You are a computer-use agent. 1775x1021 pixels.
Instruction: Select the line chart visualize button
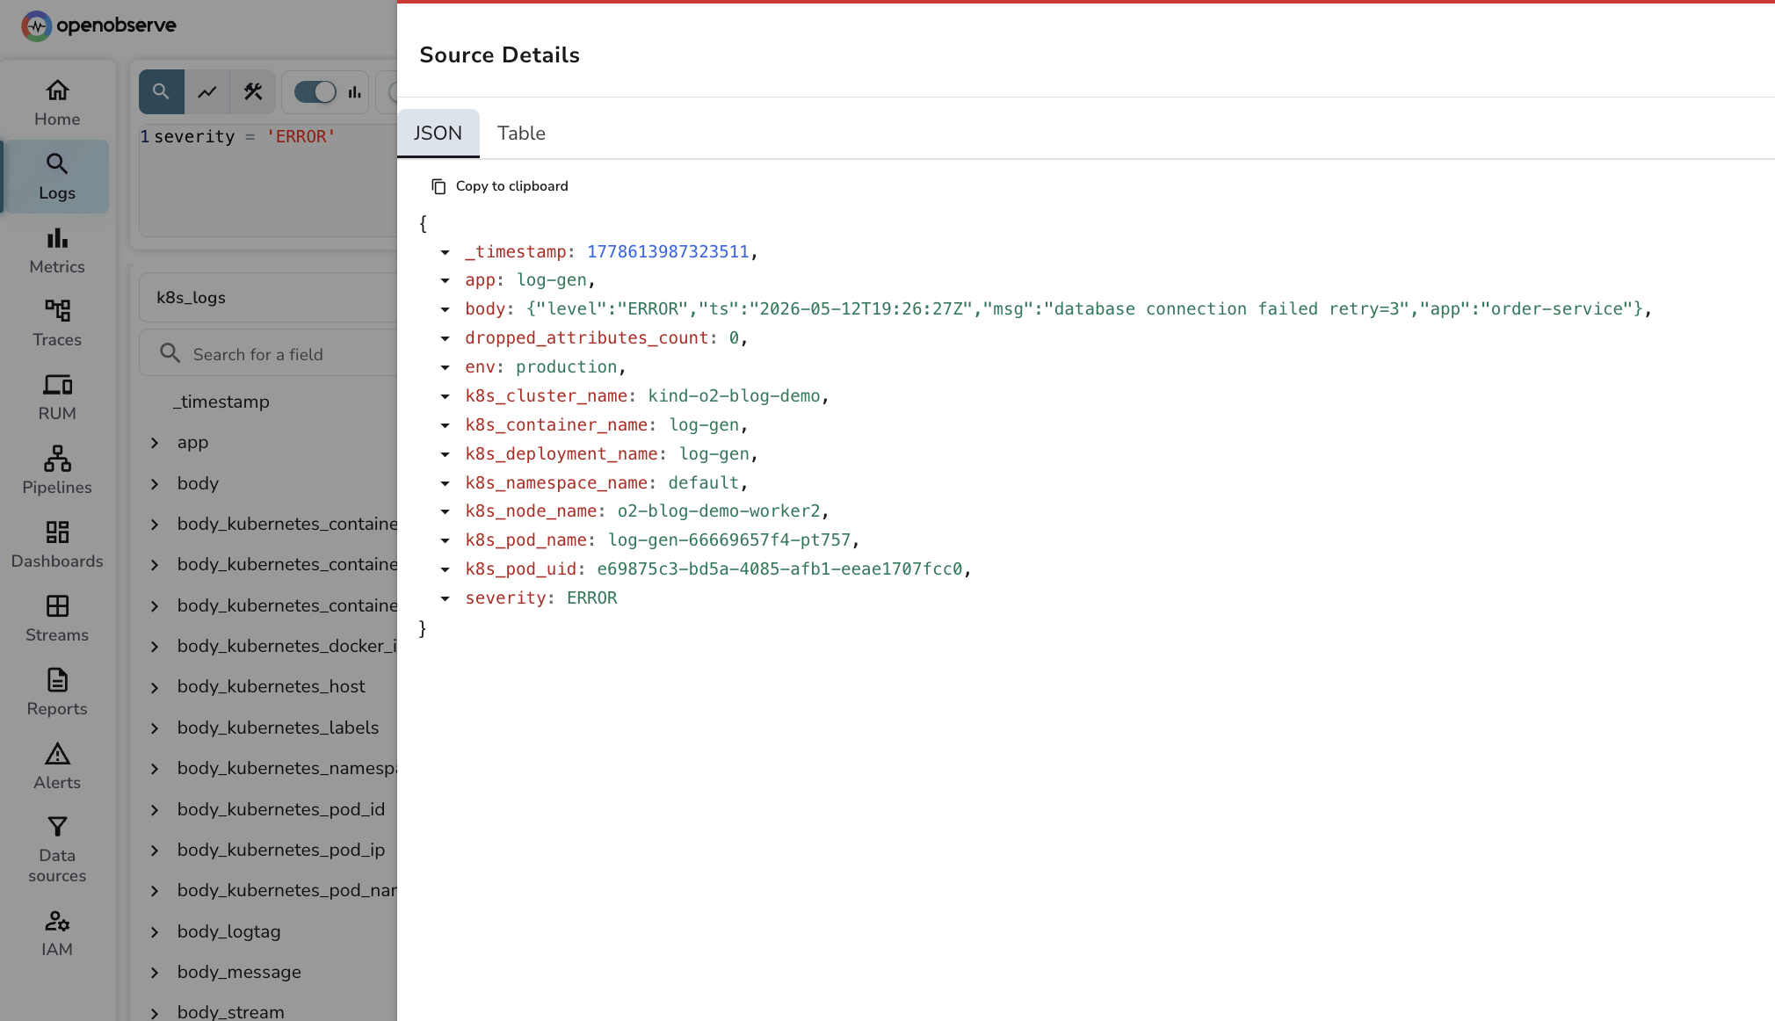(x=207, y=91)
